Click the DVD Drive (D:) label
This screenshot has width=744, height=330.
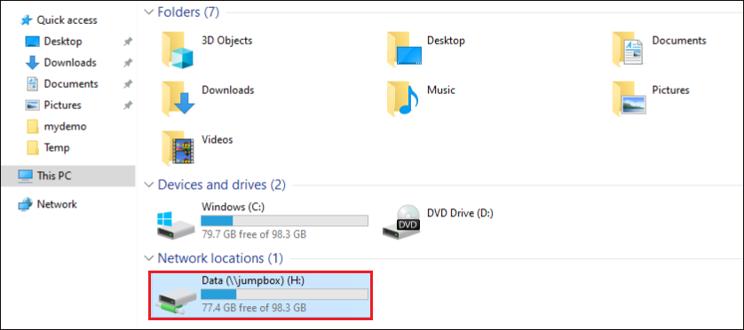click(x=460, y=214)
